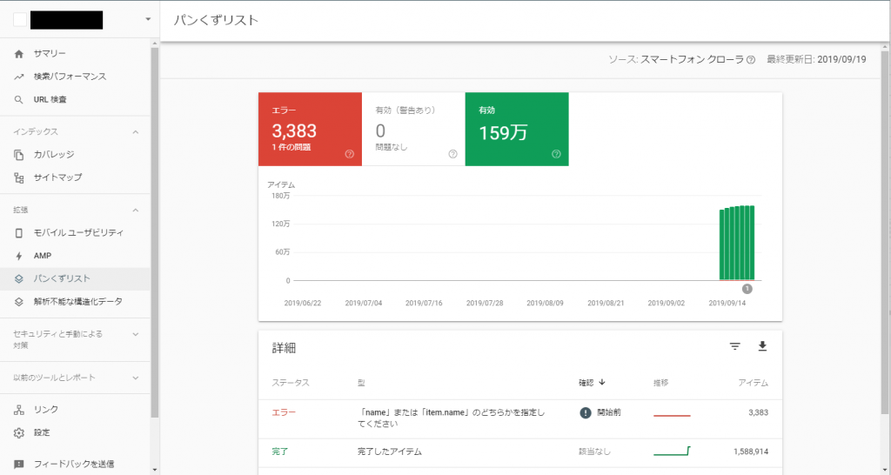The image size is (891, 475).
Task: Click the green bars in the chart
Action: [737, 244]
